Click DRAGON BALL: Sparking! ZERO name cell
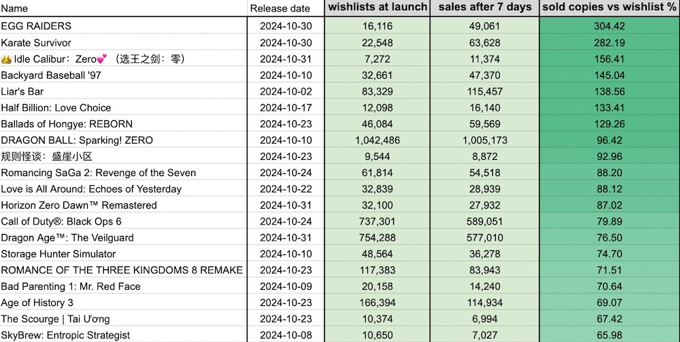 point(77,140)
